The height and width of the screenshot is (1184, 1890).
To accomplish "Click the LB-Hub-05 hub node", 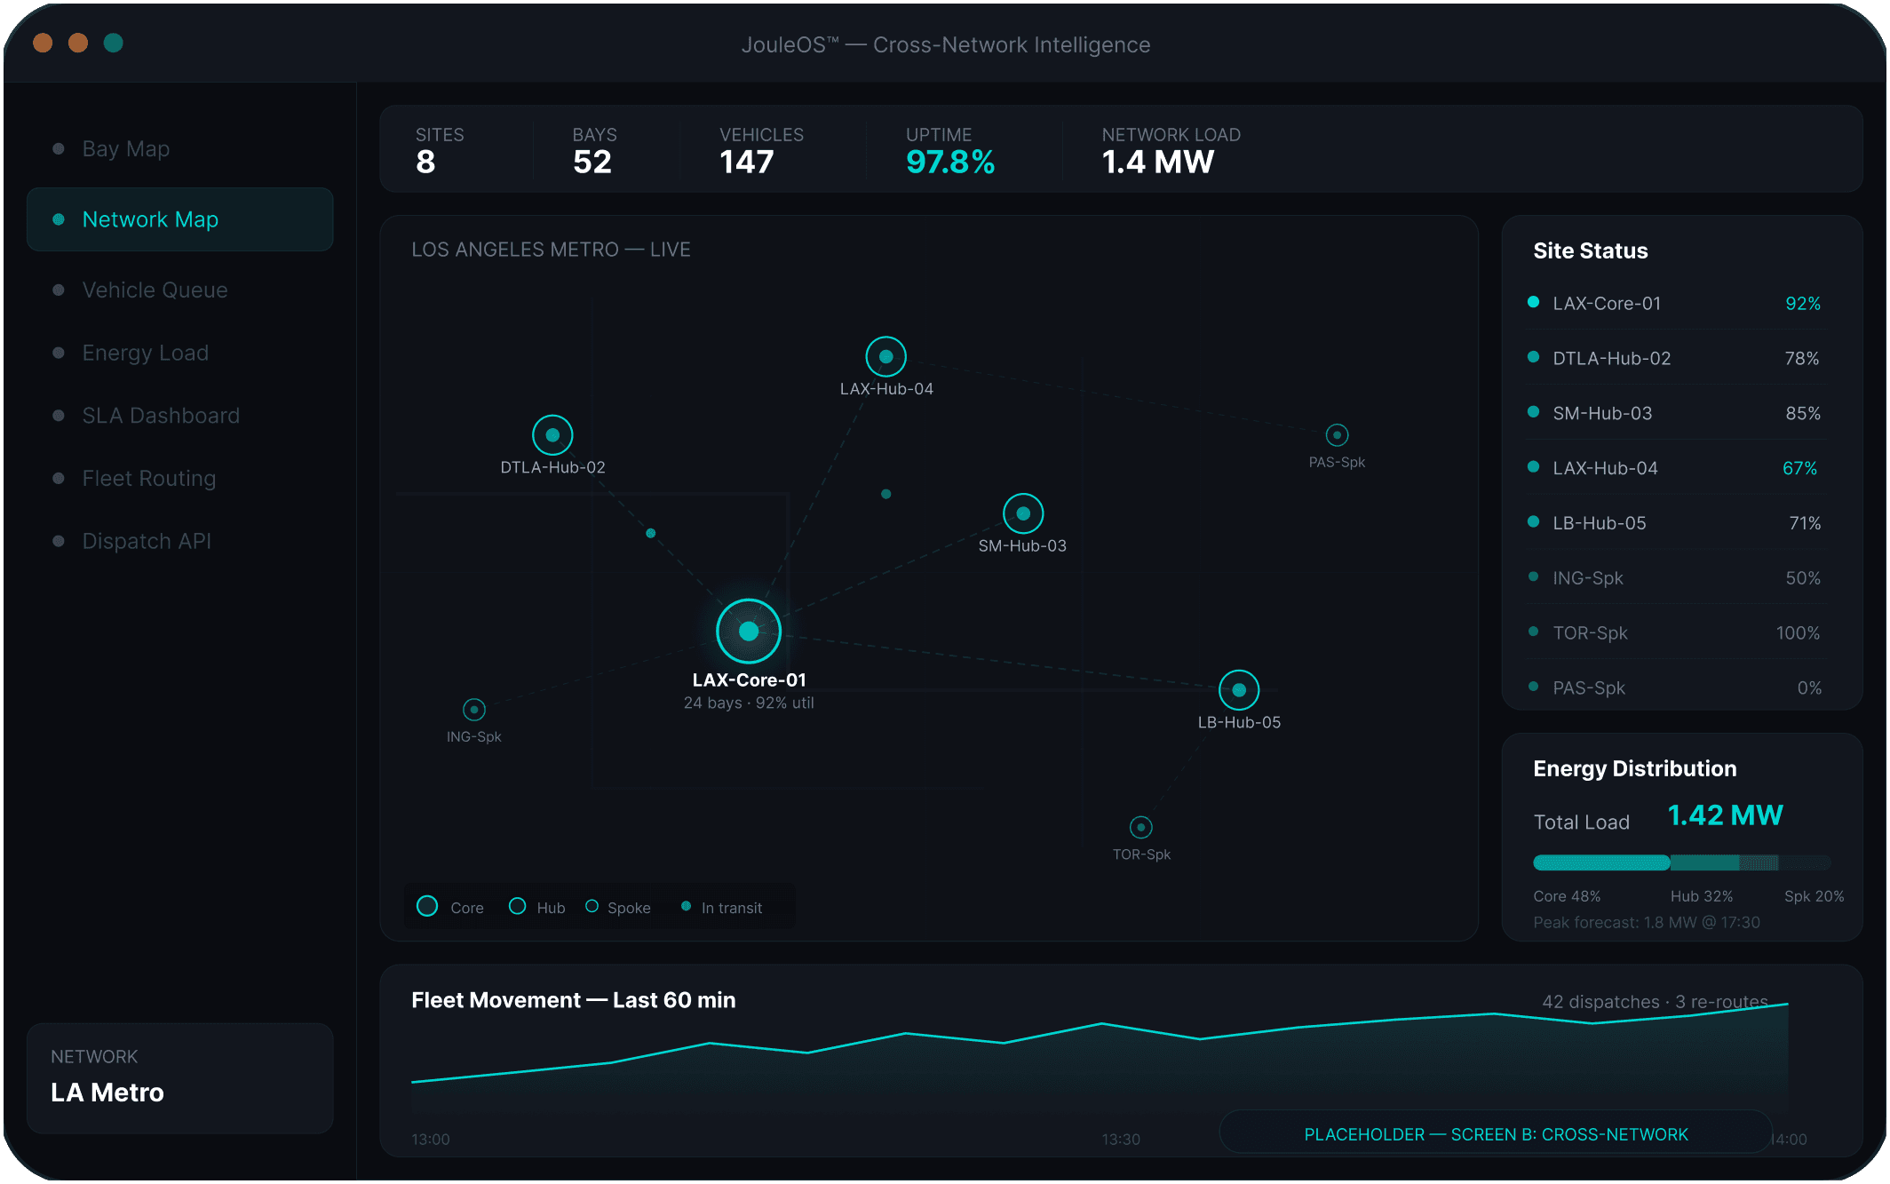I will pyautogui.click(x=1239, y=690).
